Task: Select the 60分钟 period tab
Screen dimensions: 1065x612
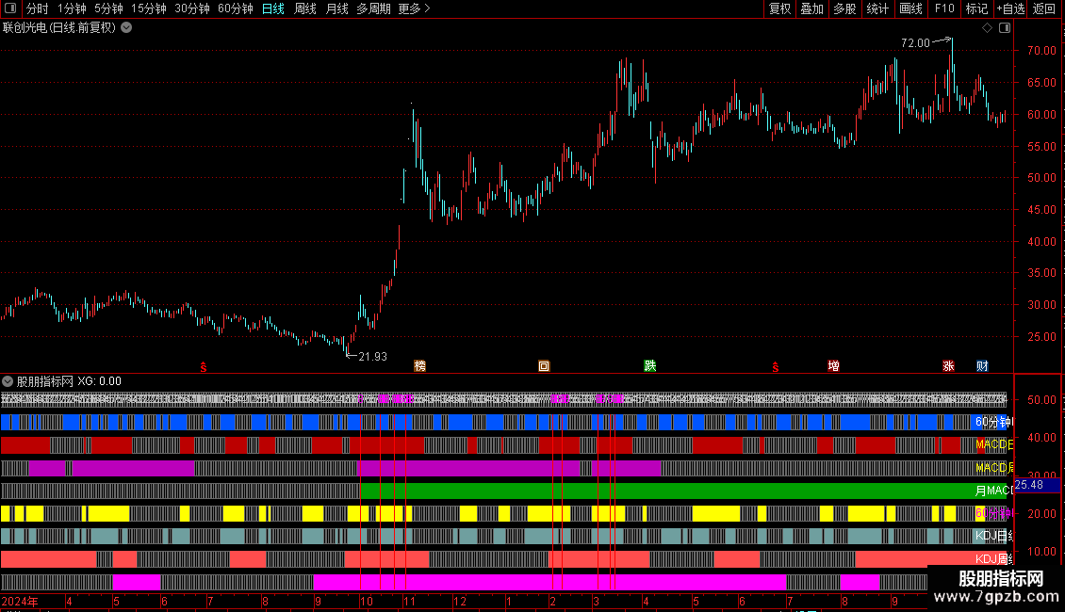Action: click(236, 8)
